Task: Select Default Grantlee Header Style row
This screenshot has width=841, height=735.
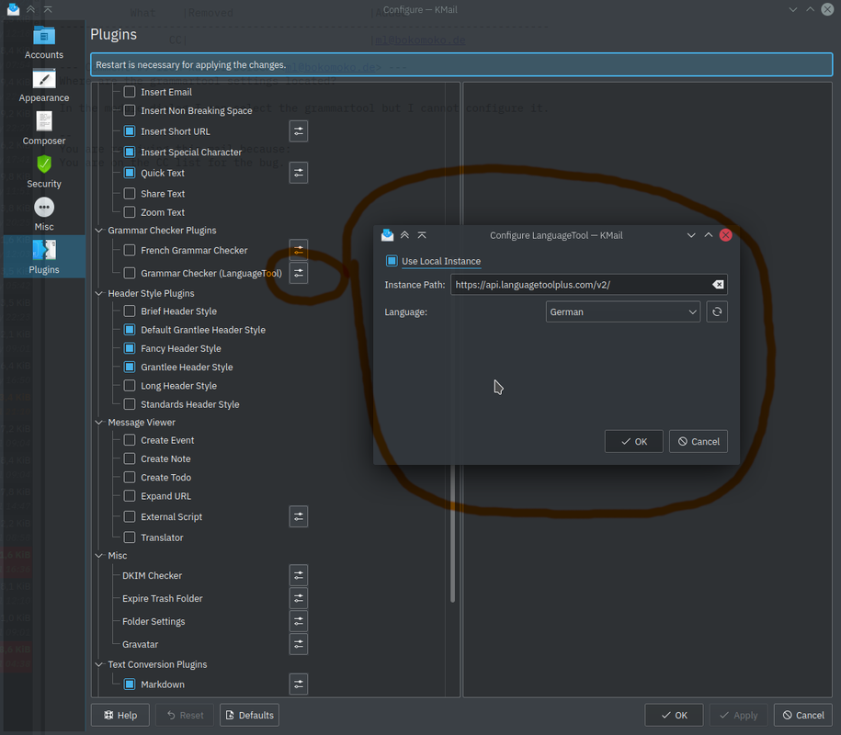Action: point(203,330)
